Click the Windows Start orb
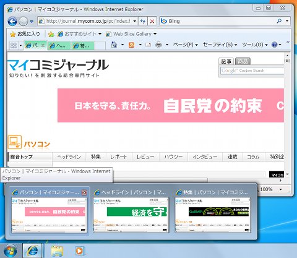 10,251
